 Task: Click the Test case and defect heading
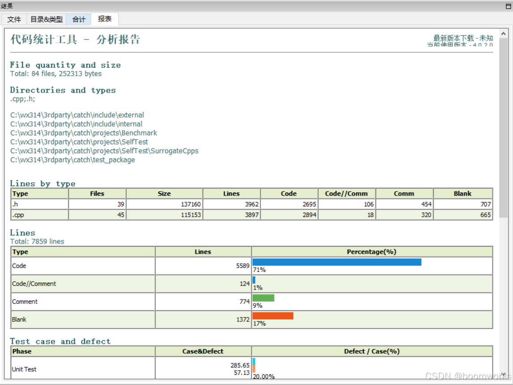pos(60,341)
